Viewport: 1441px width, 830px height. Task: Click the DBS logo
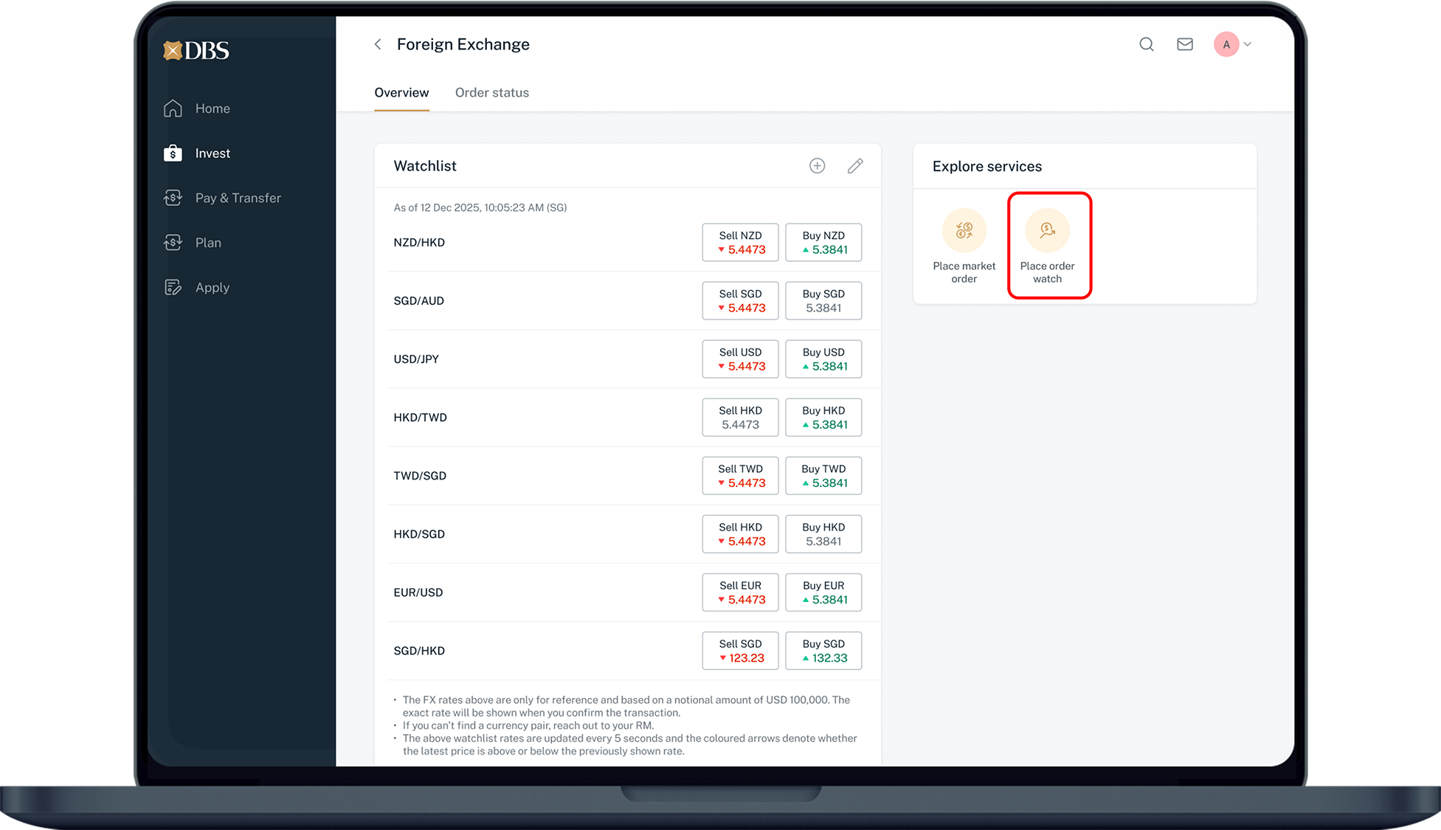(x=196, y=50)
